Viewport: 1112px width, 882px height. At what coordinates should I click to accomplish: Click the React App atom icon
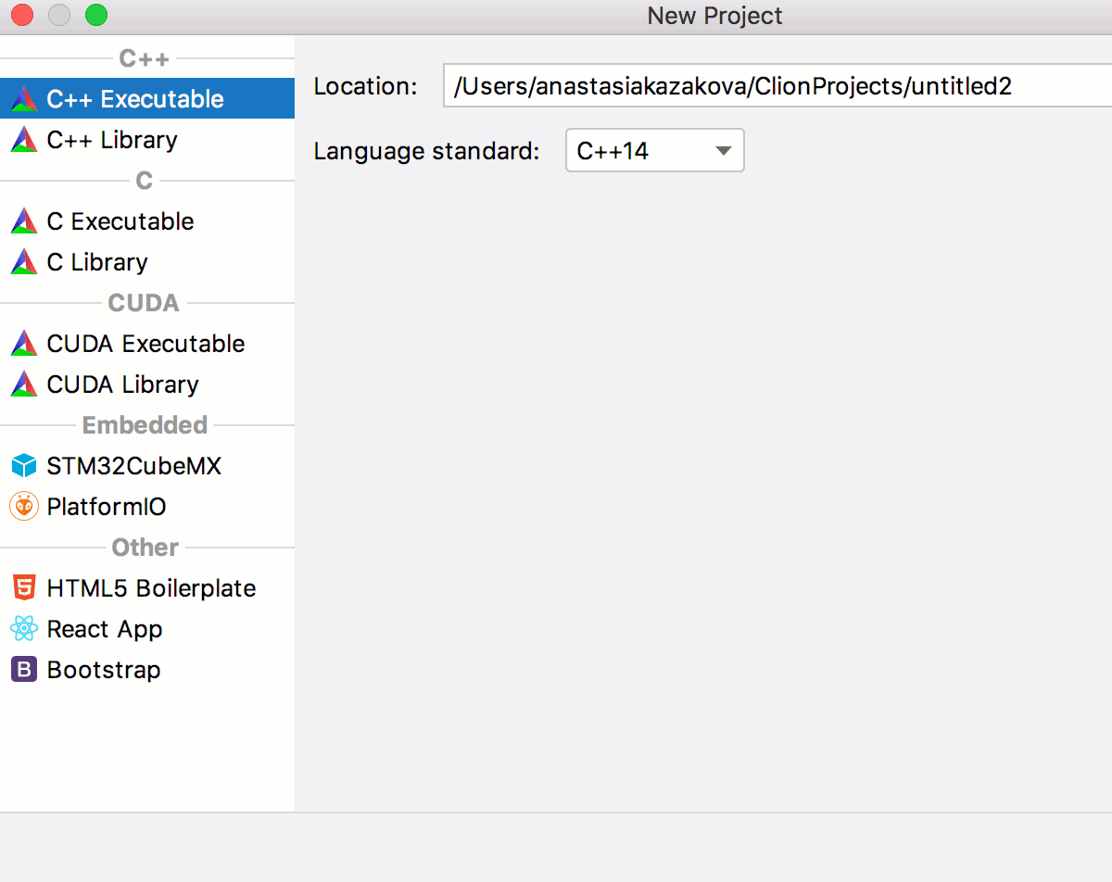[24, 628]
